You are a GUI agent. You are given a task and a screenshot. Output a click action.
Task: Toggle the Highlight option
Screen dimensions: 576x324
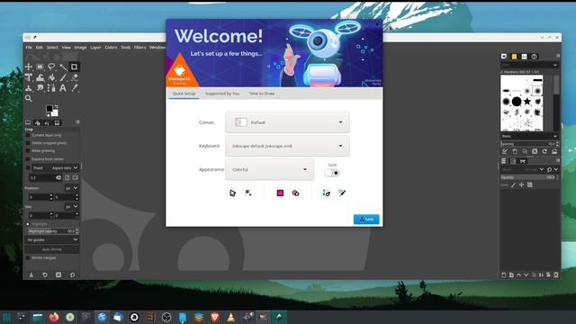pos(28,224)
